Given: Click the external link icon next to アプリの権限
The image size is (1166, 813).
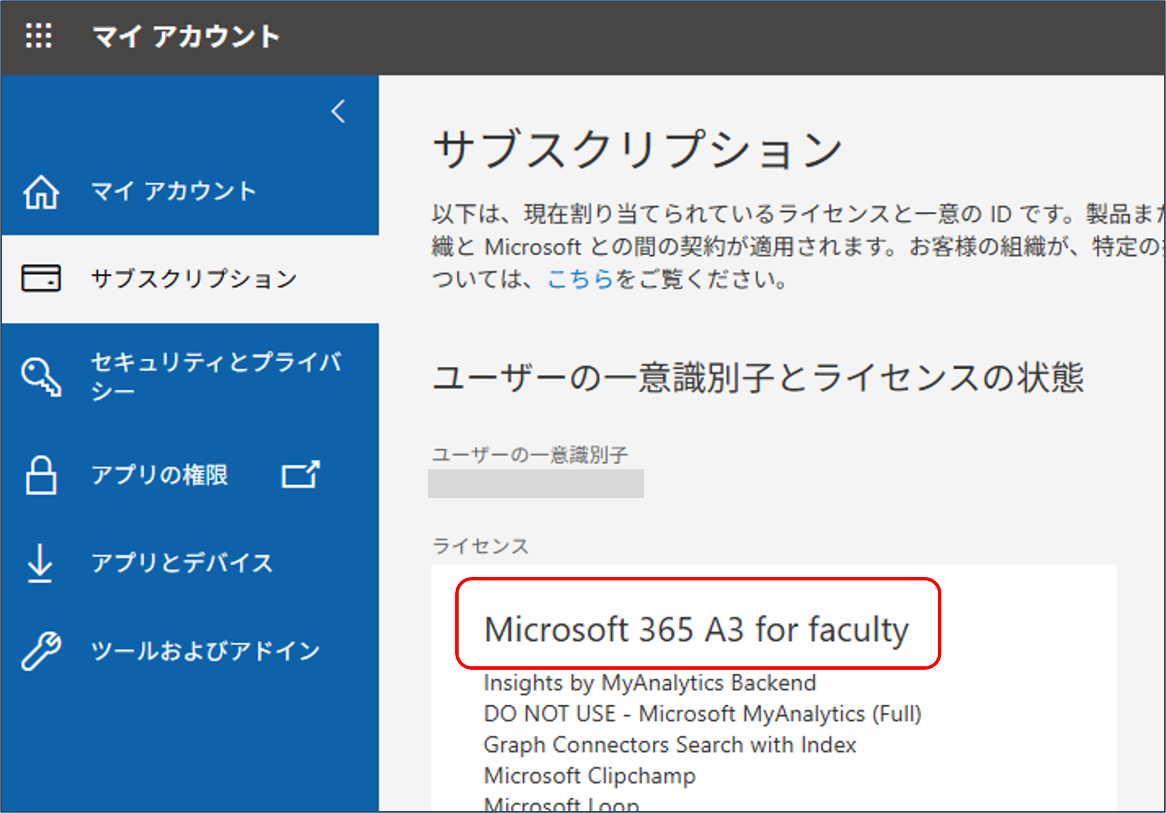Looking at the screenshot, I should 301,474.
